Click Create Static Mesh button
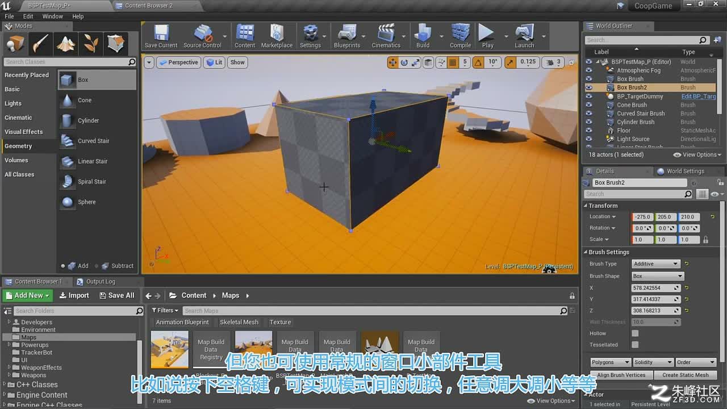Screen dimensions: 727x409 [686, 375]
